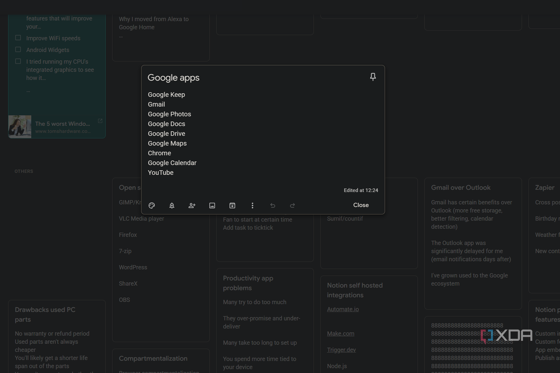Click the Google Keep line in note
This screenshot has height=373, width=560.
[166, 95]
